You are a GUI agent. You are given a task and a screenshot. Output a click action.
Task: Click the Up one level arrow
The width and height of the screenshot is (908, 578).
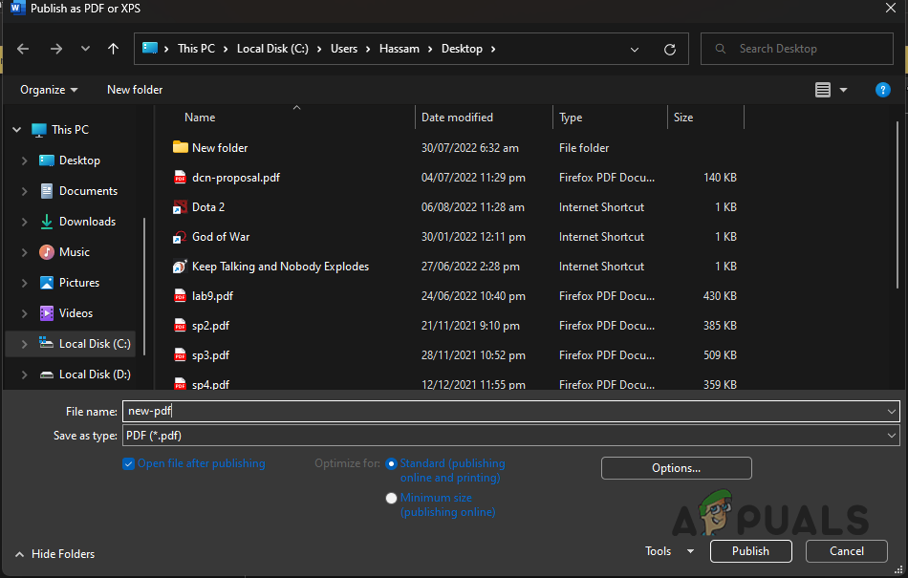click(114, 49)
